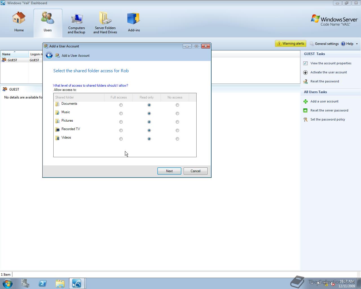Open 'What level of access to shared folders' help link
Screen dimensions: 361x289
(91, 86)
